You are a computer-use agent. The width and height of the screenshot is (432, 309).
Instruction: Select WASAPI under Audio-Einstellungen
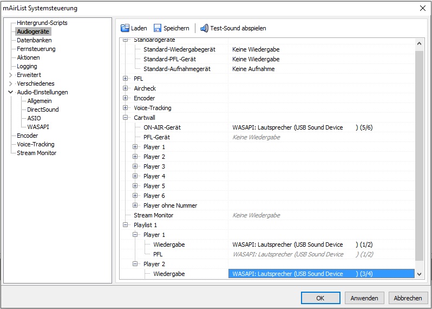tap(38, 127)
